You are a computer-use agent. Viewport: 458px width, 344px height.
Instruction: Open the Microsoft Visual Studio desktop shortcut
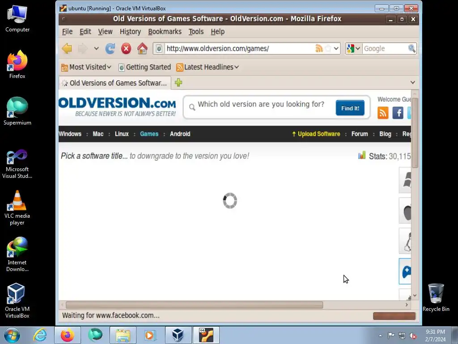pyautogui.click(x=17, y=164)
